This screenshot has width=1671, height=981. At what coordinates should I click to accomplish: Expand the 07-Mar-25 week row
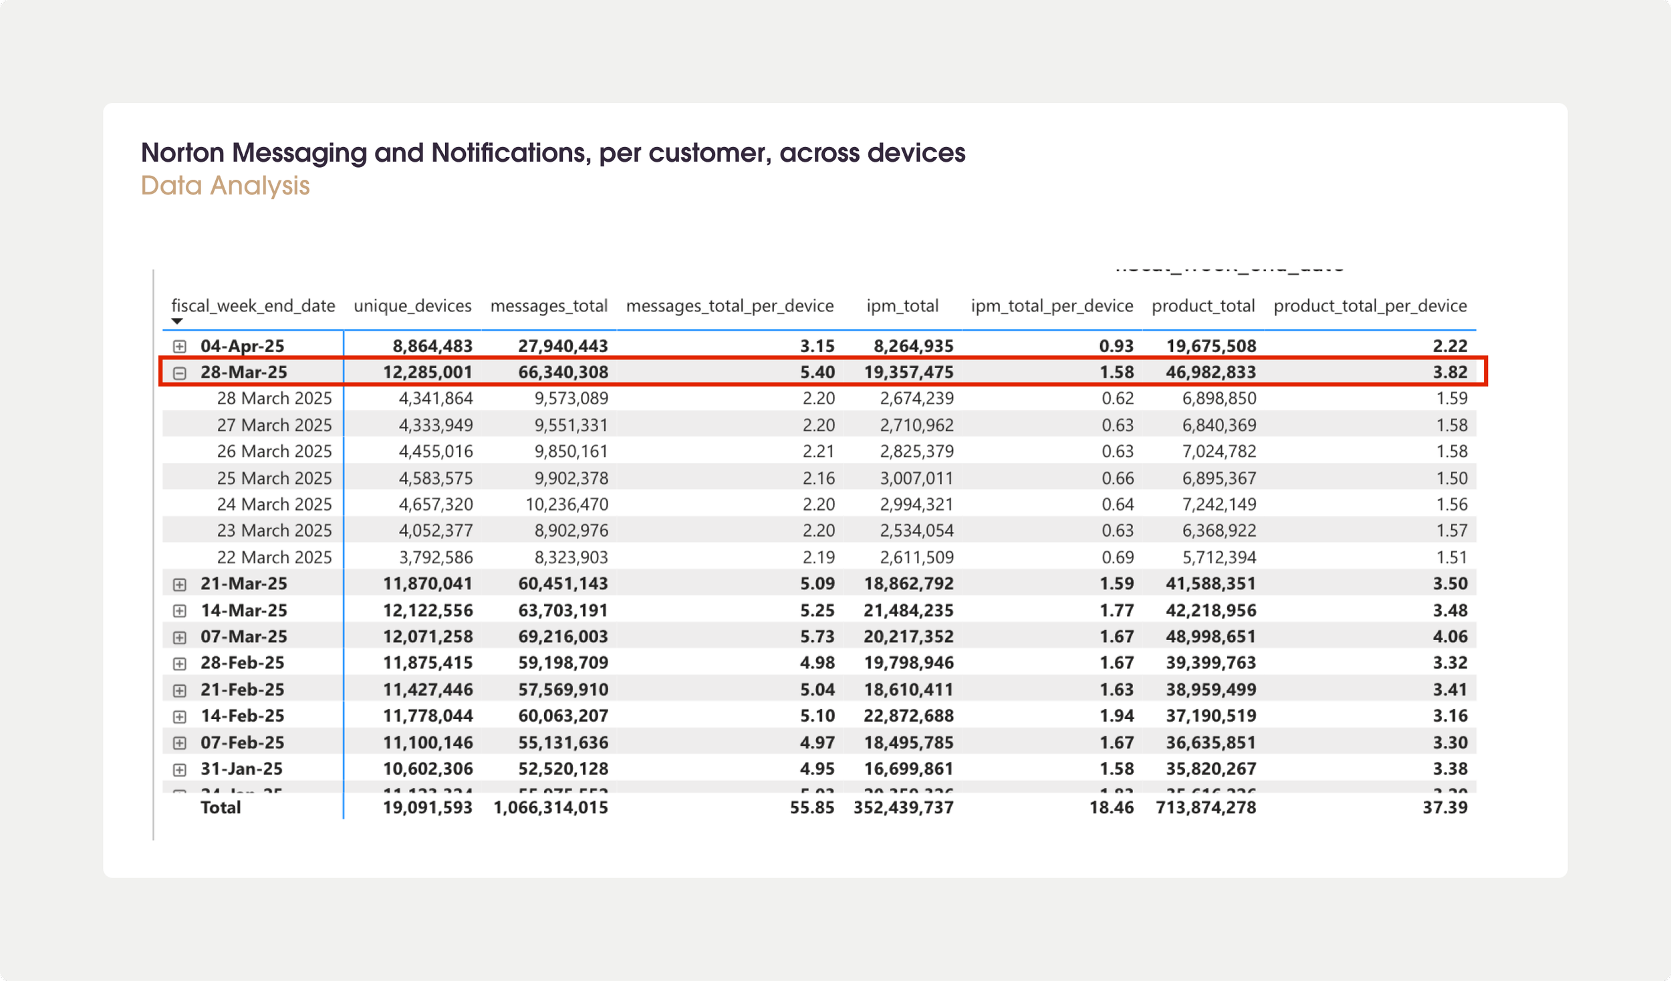[x=179, y=638]
